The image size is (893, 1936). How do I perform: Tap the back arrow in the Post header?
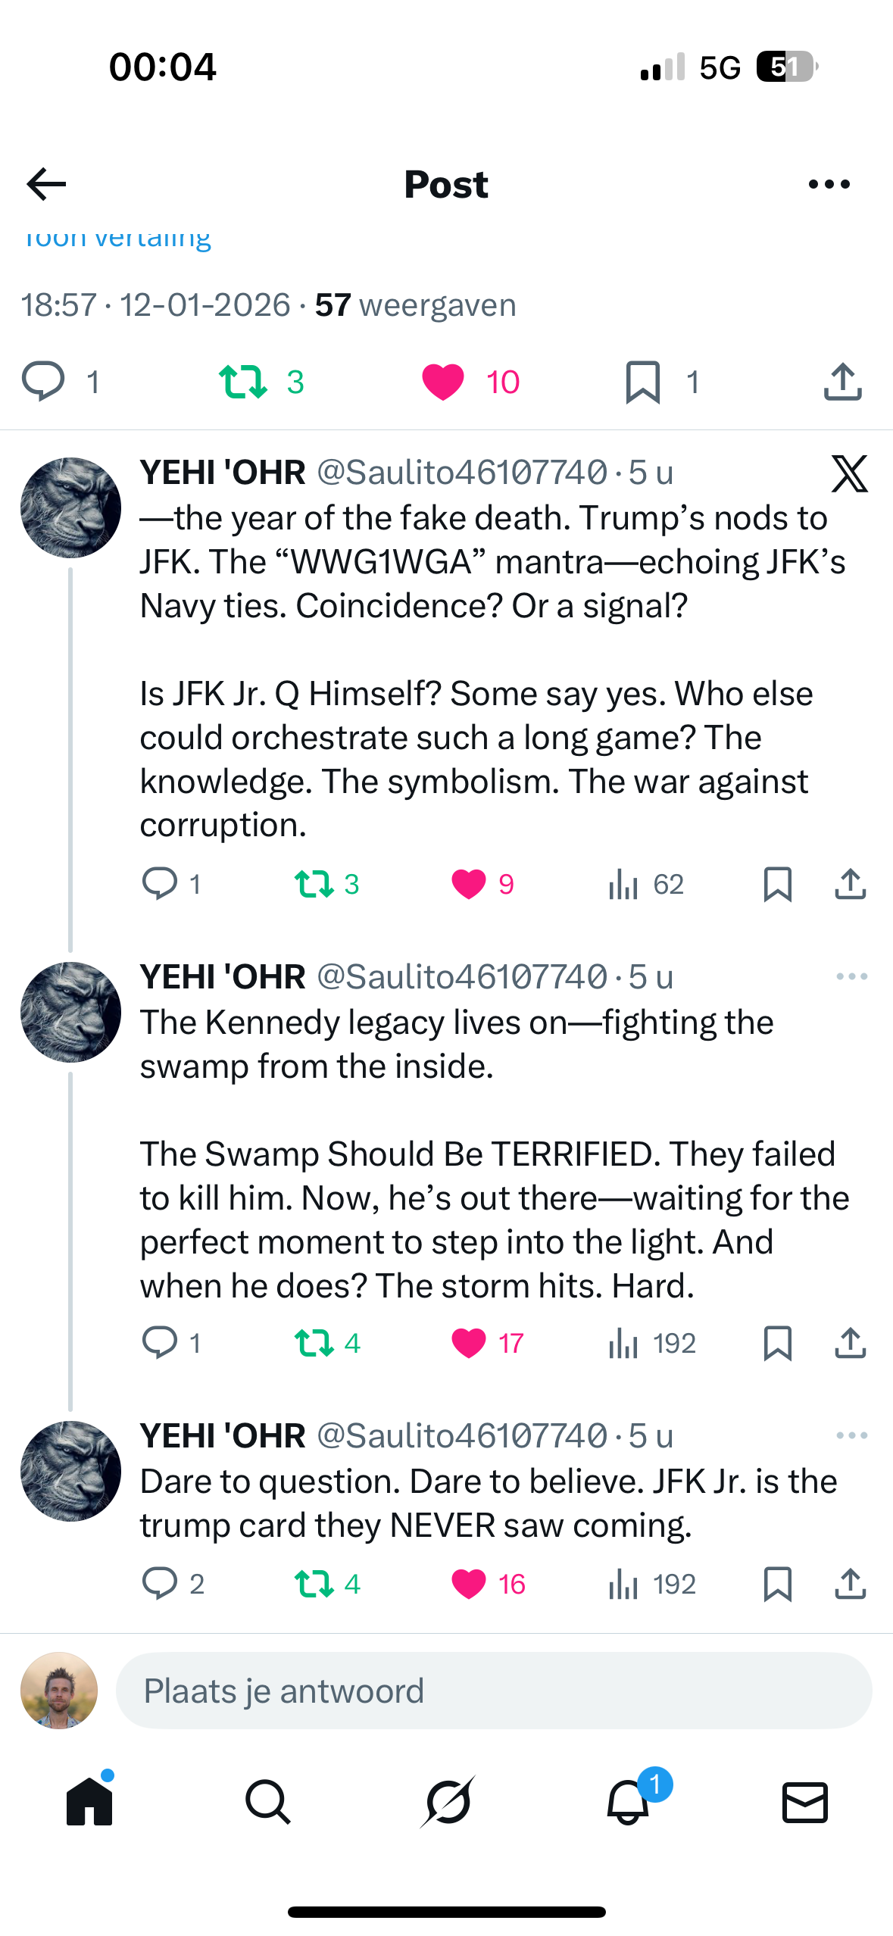coord(46,184)
